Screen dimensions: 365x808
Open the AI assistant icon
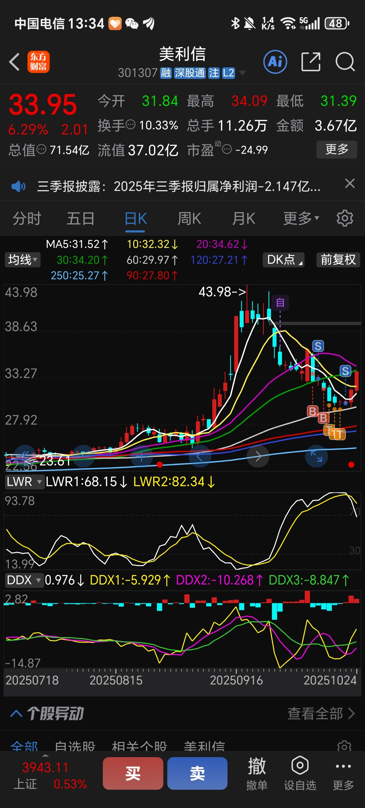(x=275, y=62)
